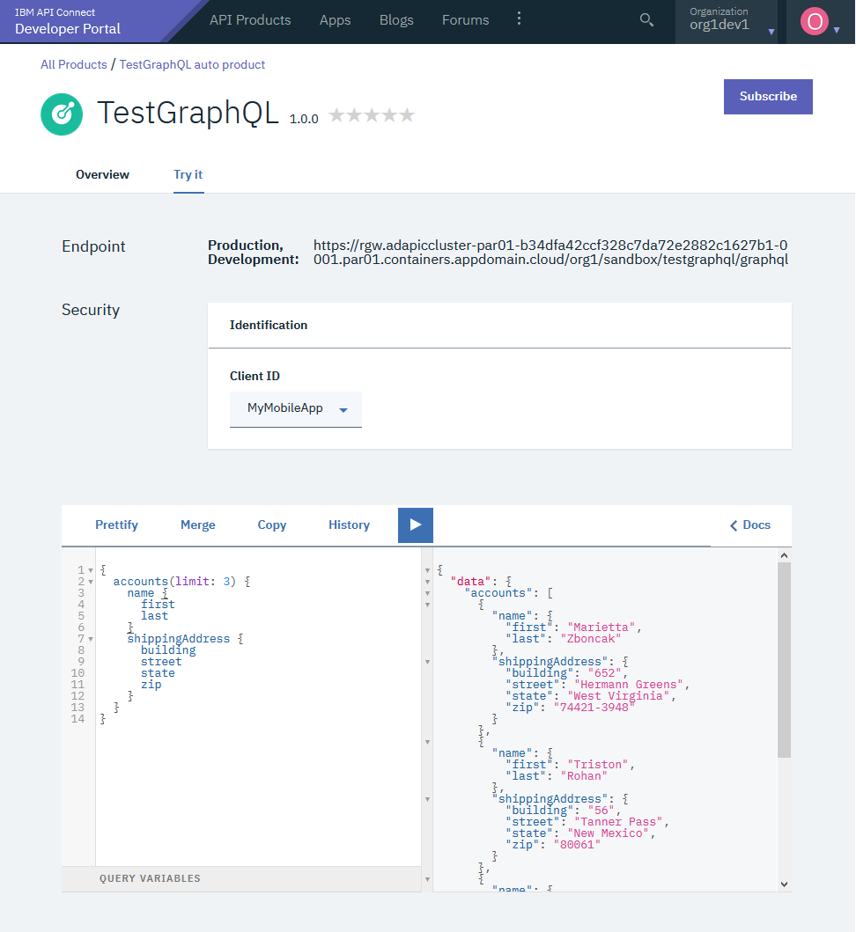The width and height of the screenshot is (856, 932).
Task: Click the "zip" field on line 11
Action: 151,685
